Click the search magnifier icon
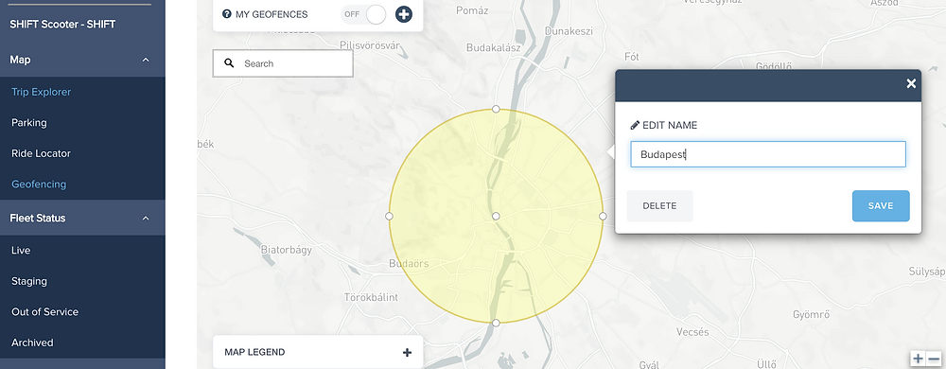 tap(229, 63)
